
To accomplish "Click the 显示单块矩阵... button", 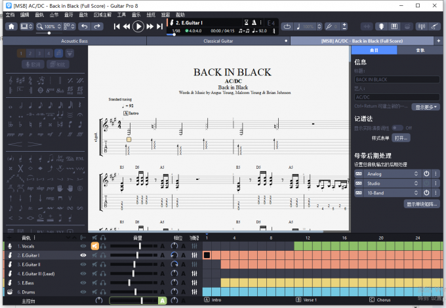I will (x=422, y=204).
